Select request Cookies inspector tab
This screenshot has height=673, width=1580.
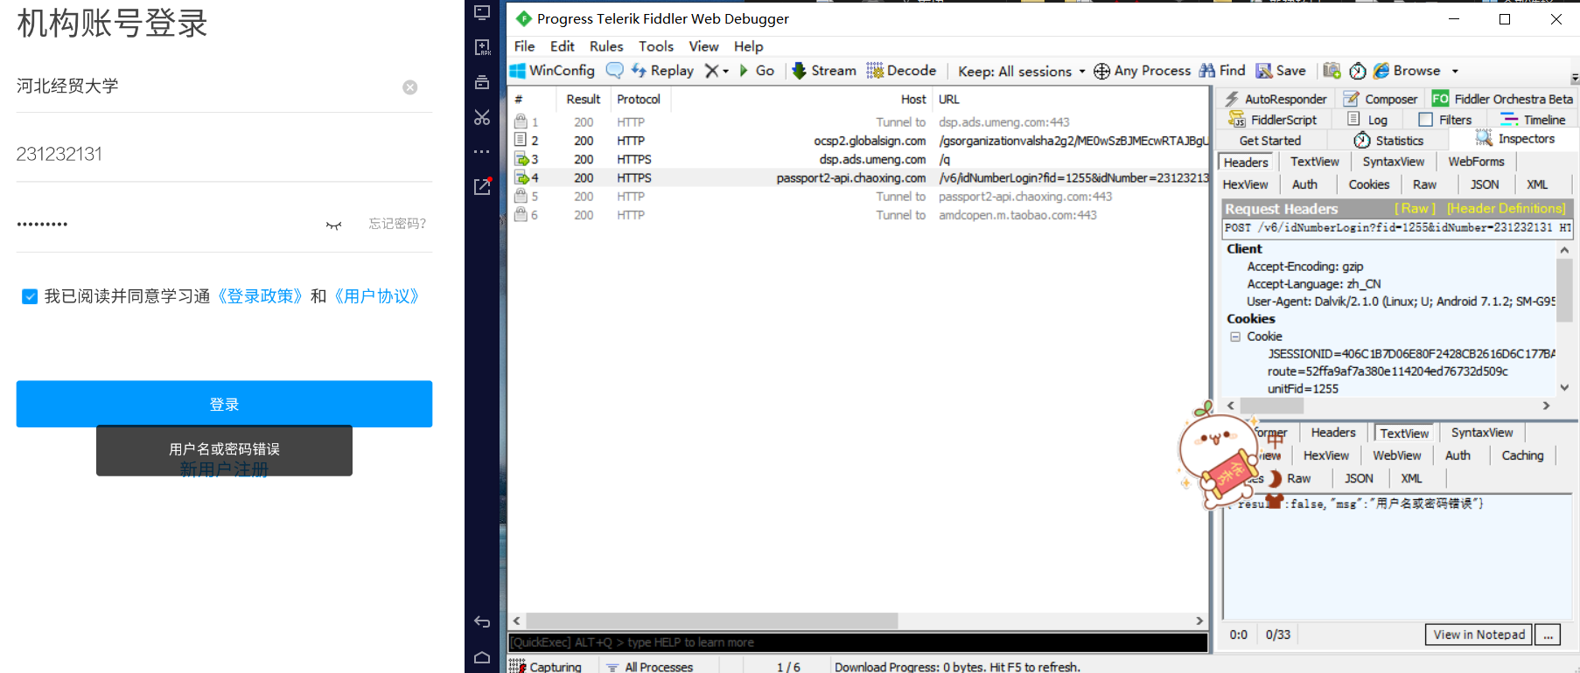(1368, 184)
